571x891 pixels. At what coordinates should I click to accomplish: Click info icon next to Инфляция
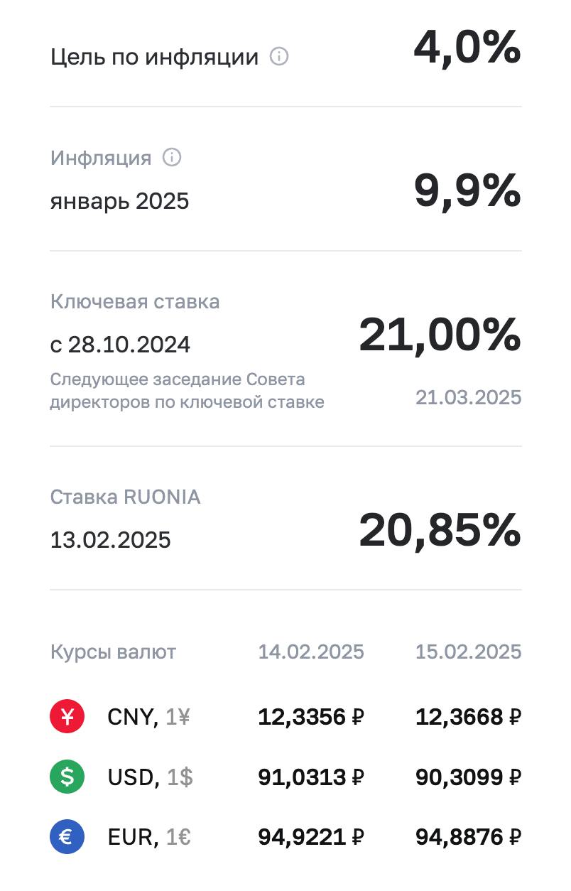point(172,157)
